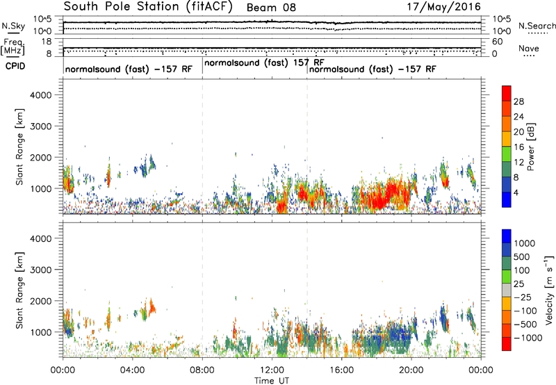Click the 'CPID' label

point(15,66)
